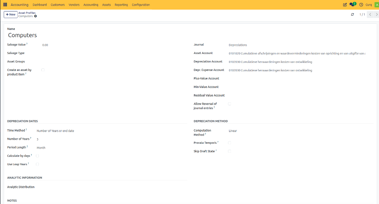Open the Reporting menu
This screenshot has height=204, width=379.
point(121,4)
